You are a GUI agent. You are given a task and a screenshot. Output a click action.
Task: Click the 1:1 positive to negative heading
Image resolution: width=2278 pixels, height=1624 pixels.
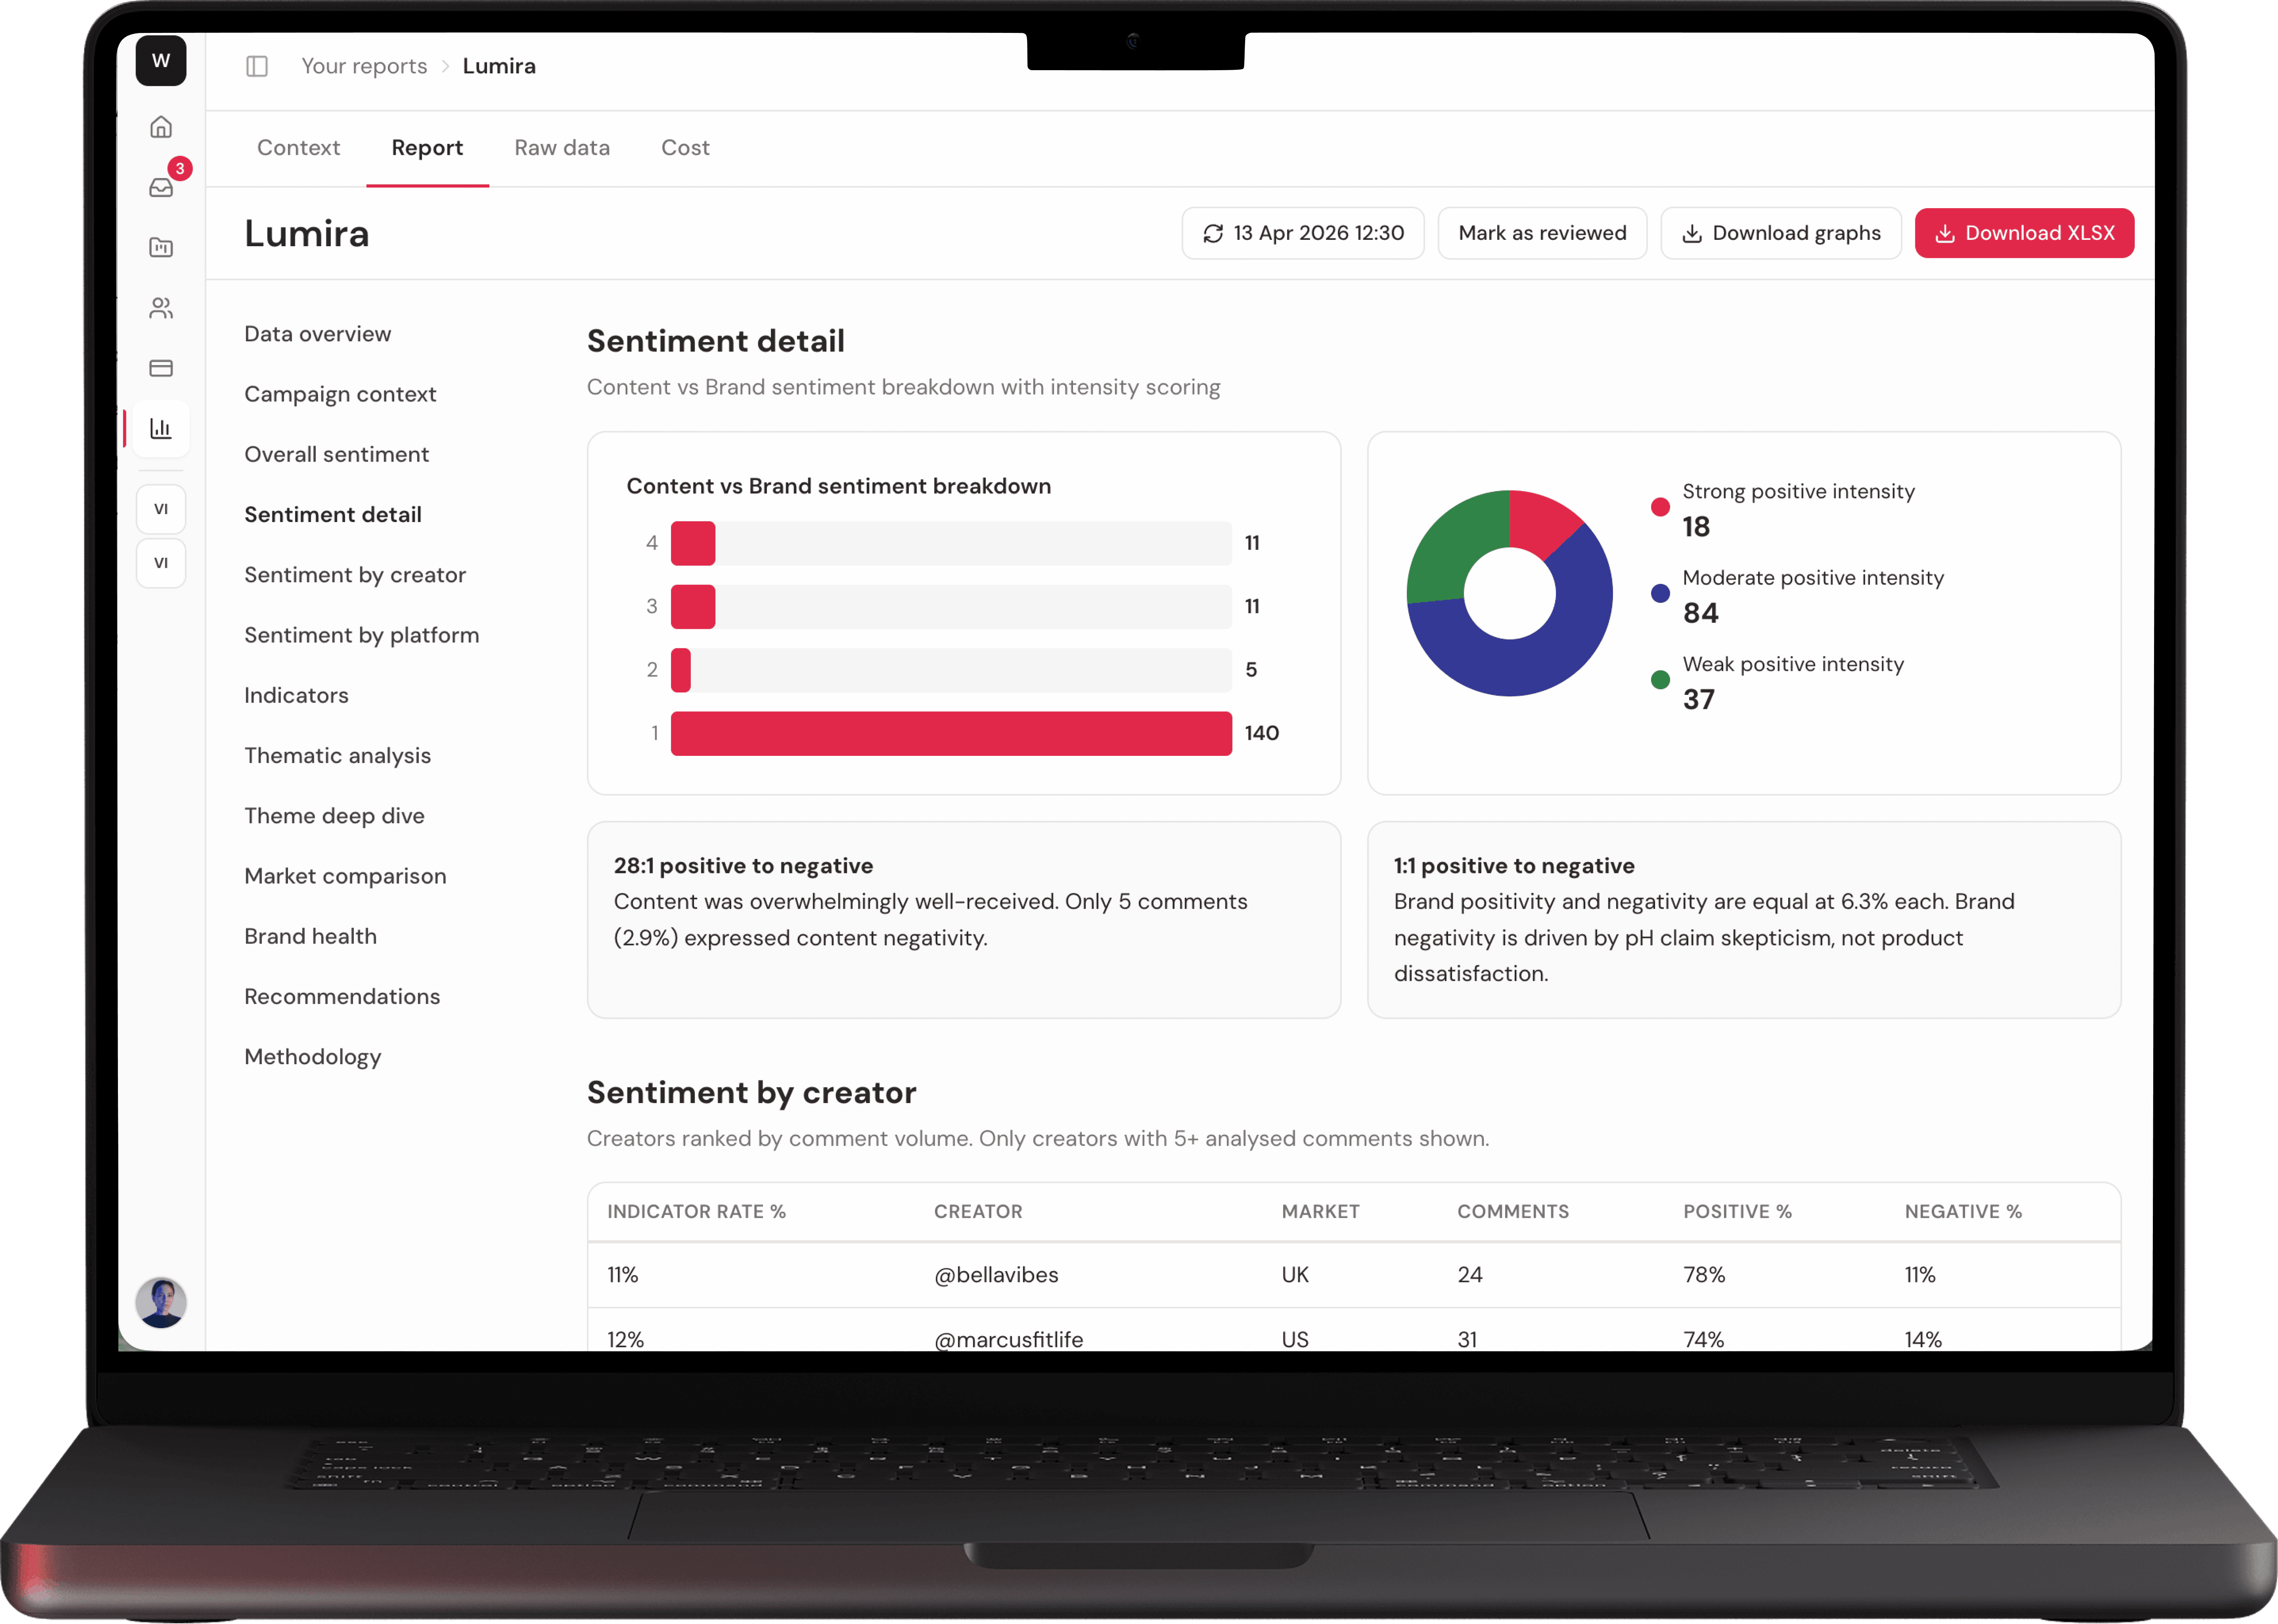click(x=1515, y=866)
